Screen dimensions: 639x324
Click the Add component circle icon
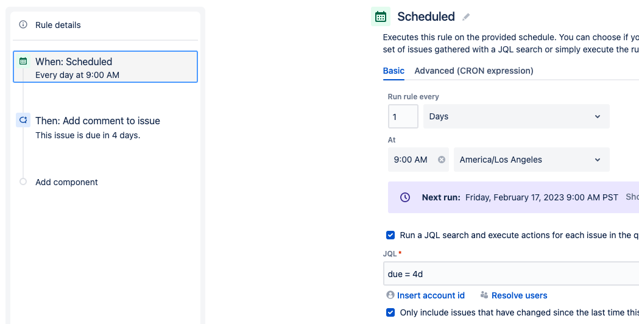pos(23,181)
